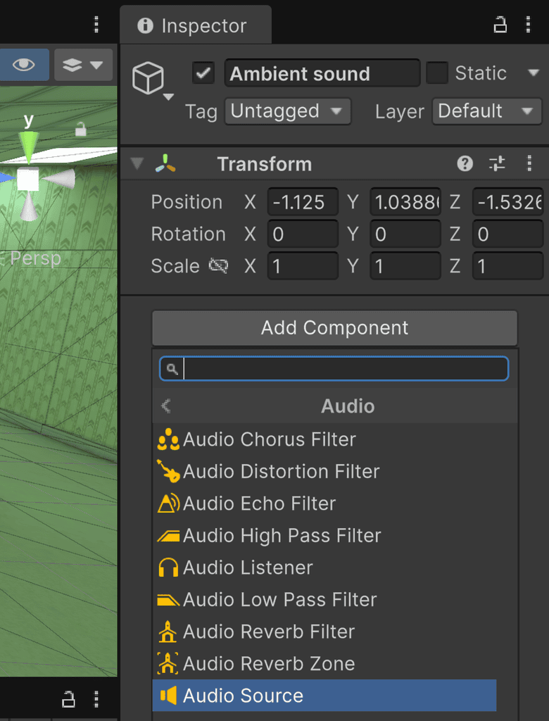
Task: Click the search magnifier icon
Action: 172,369
